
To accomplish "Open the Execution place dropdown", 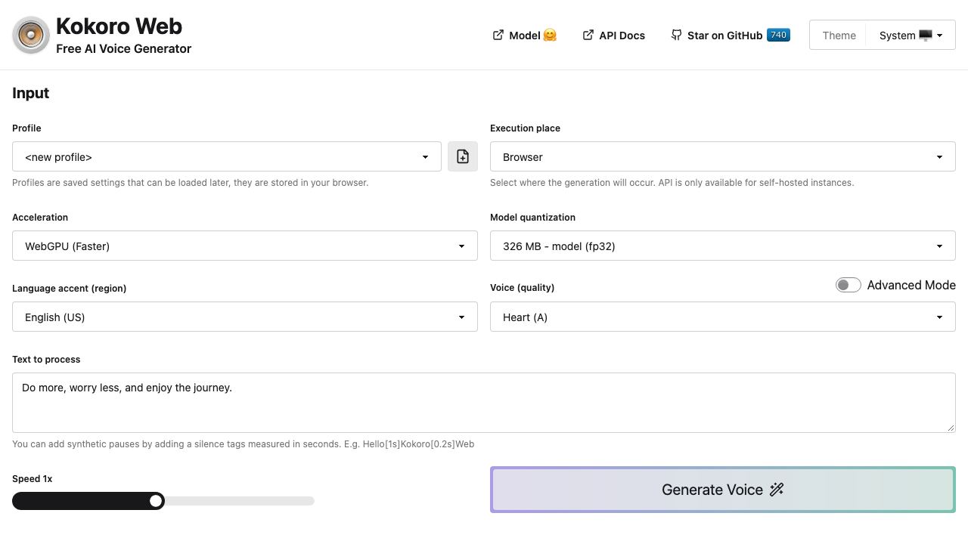I will click(x=723, y=156).
